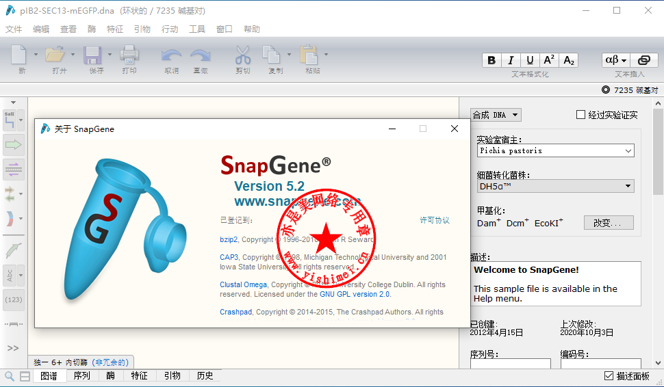Open the bzip2 link
The image size is (664, 387).
229,239
